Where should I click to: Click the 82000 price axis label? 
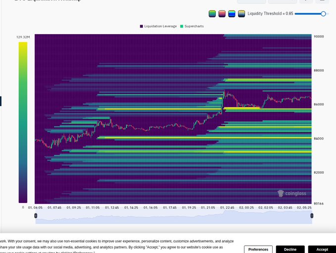coord(319,172)
